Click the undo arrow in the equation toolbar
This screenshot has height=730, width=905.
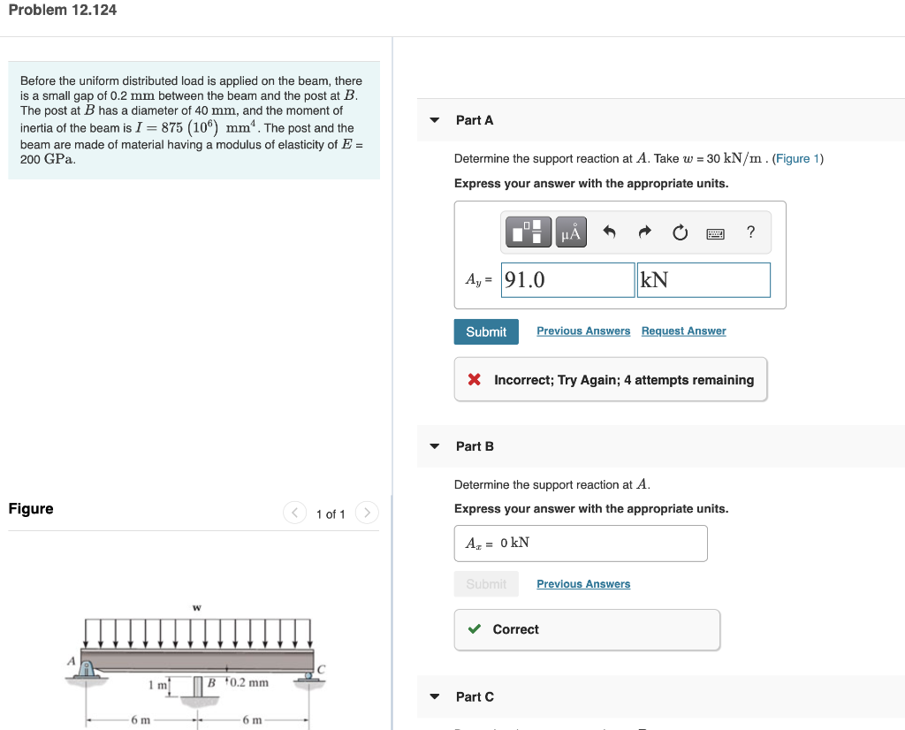click(609, 232)
